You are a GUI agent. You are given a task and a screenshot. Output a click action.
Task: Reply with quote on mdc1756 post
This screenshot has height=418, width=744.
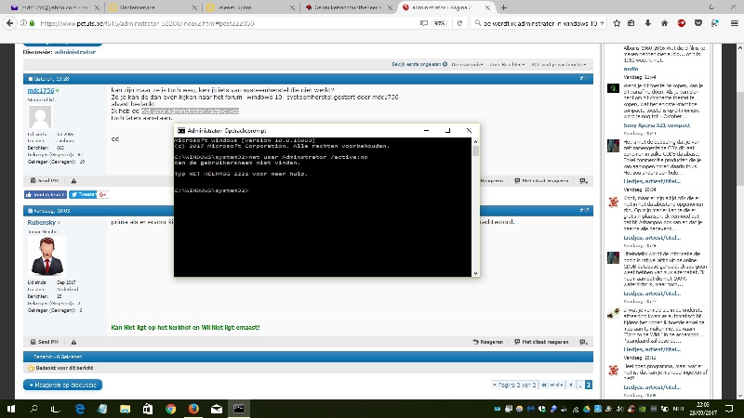click(541, 180)
